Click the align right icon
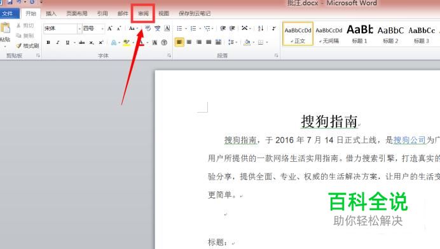The height and width of the screenshot is (249, 440). 199,42
